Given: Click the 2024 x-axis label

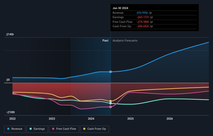Looking at the screenshot, I should (x=91, y=119).
